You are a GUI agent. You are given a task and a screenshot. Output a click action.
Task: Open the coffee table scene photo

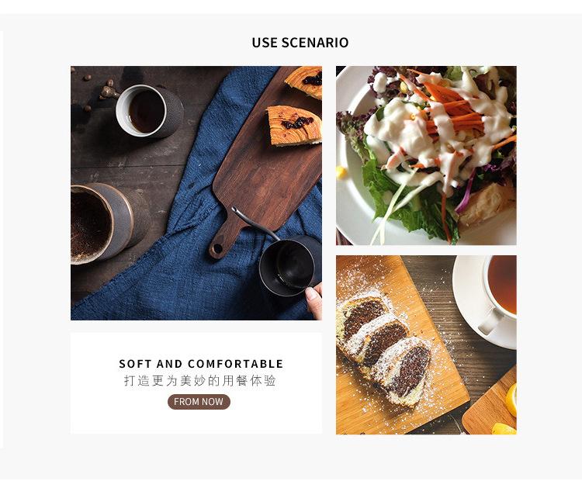click(196, 193)
